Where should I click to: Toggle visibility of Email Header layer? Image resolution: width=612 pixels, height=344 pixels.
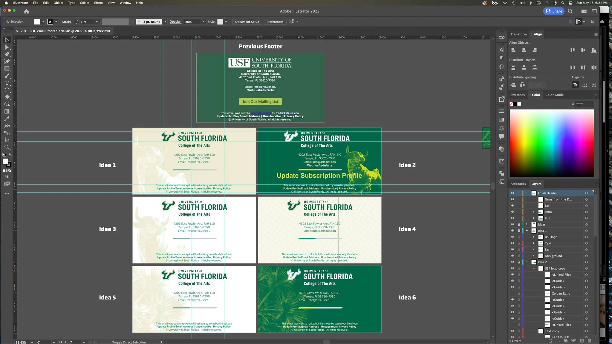[512, 193]
